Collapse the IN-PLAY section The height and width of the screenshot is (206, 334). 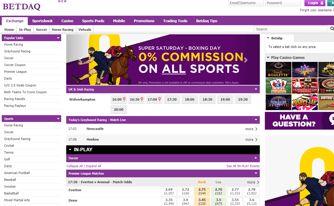(70, 150)
